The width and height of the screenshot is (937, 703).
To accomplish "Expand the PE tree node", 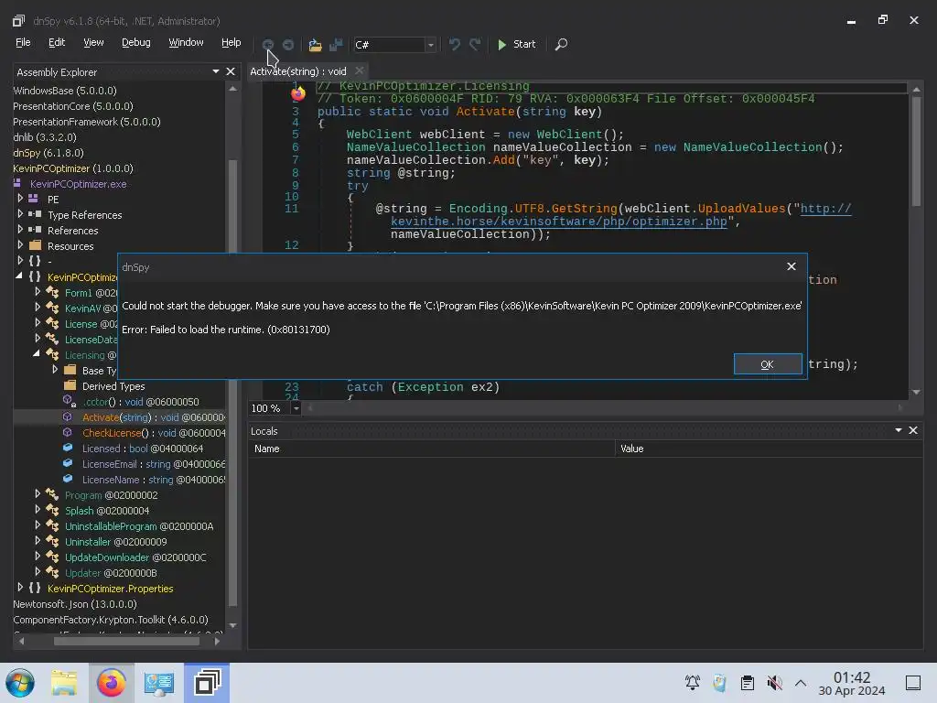I will tap(20, 198).
